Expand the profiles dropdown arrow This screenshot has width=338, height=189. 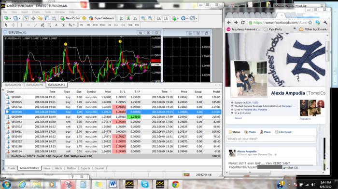click(19, 18)
